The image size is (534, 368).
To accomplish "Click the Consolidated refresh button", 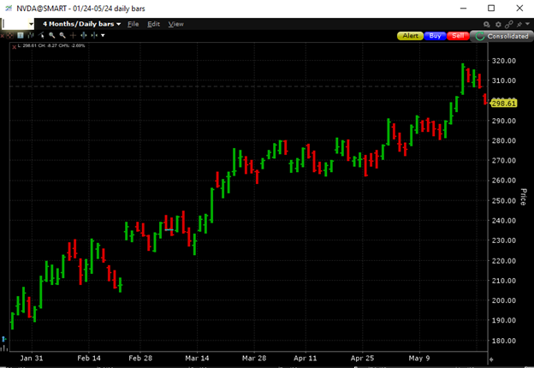I will pos(502,36).
